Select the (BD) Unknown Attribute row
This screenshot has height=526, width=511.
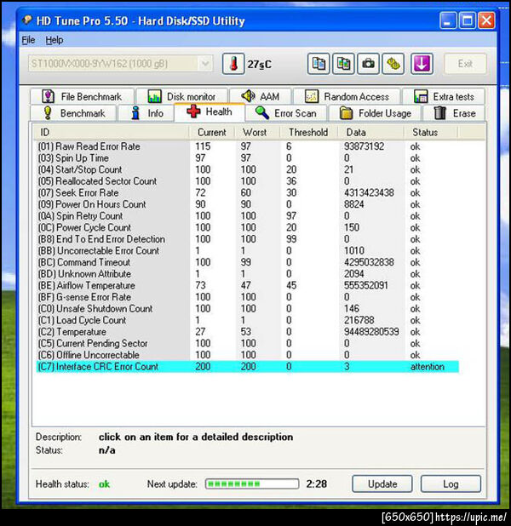[x=248, y=274]
